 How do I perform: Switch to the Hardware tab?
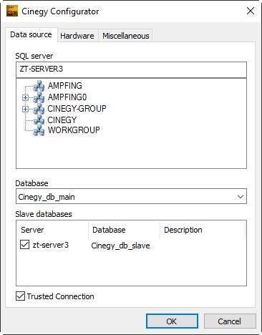(x=77, y=36)
